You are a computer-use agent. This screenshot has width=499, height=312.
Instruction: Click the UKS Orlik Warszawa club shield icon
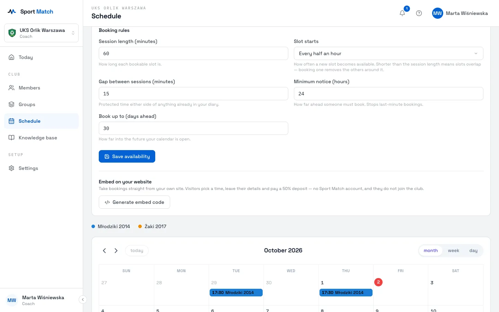(x=12, y=33)
